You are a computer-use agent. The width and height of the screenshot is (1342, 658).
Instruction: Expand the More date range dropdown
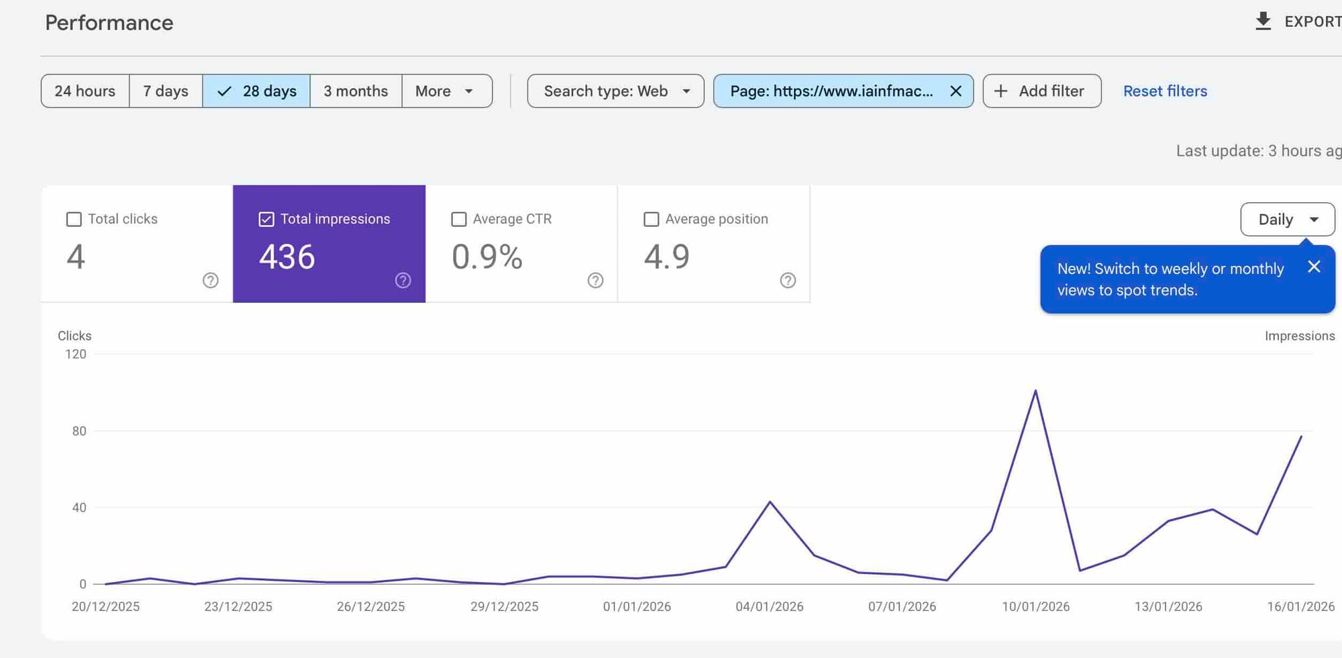(446, 91)
